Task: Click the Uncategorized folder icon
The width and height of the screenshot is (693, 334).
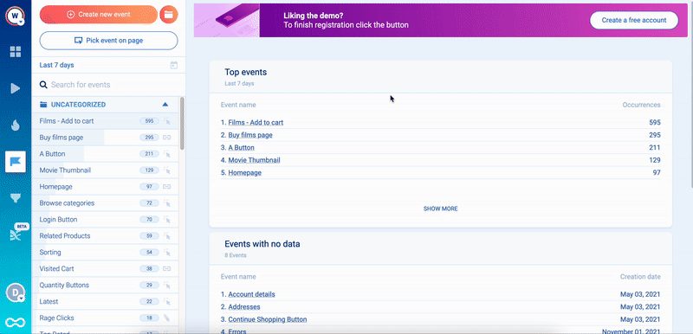Action: (43, 105)
